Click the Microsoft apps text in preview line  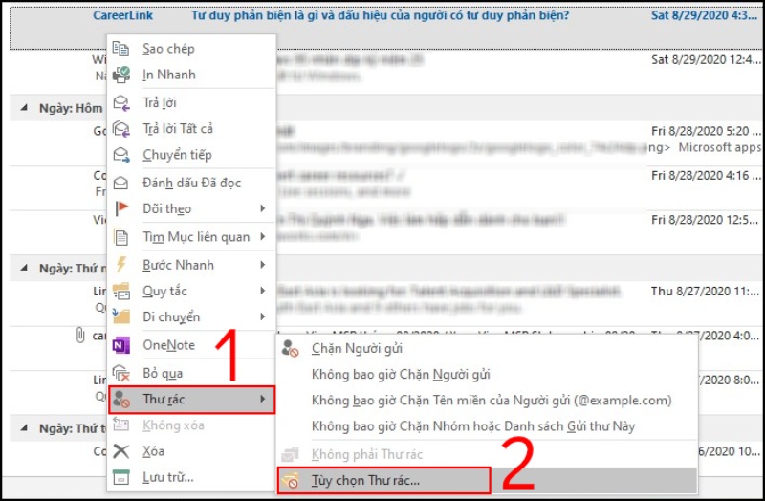(720, 147)
